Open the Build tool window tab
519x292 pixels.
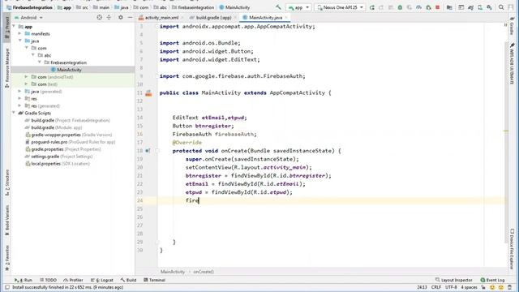point(128,280)
